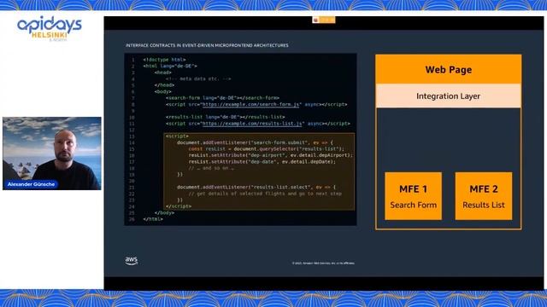Image resolution: width=547 pixels, height=307 pixels.
Task: Click the Alexander Günsche speaker video
Action: (x=52, y=153)
